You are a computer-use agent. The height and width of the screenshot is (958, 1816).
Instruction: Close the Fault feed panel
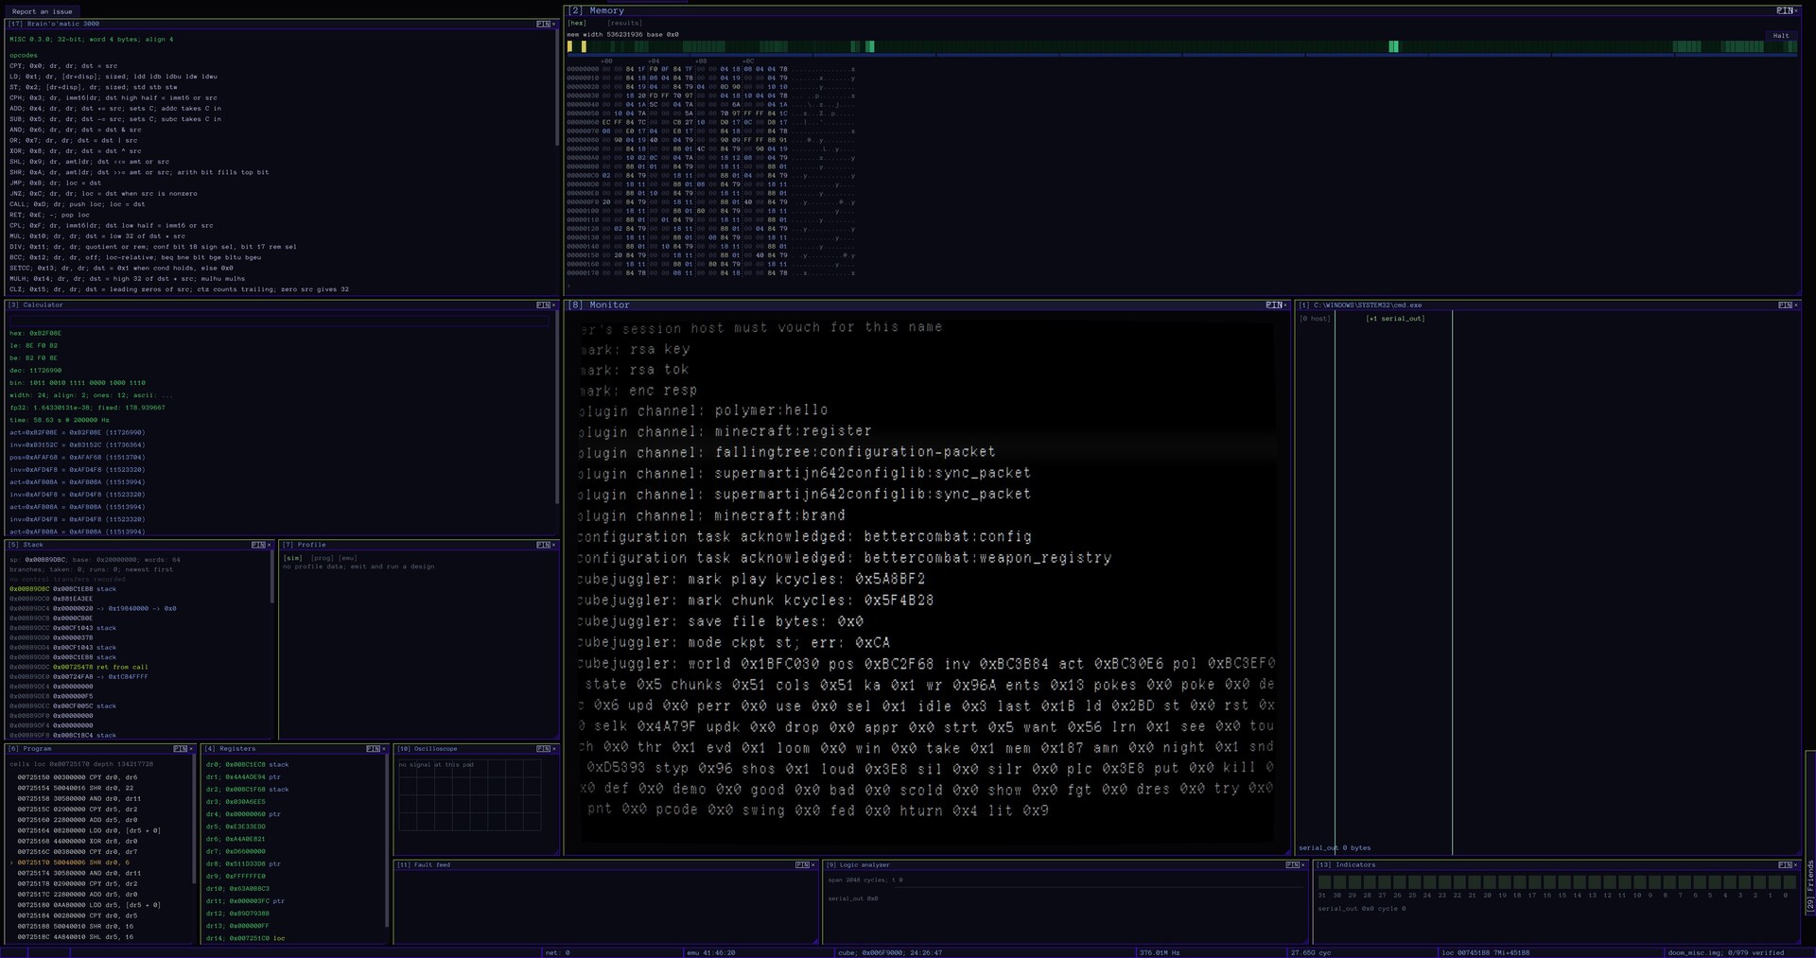(814, 865)
